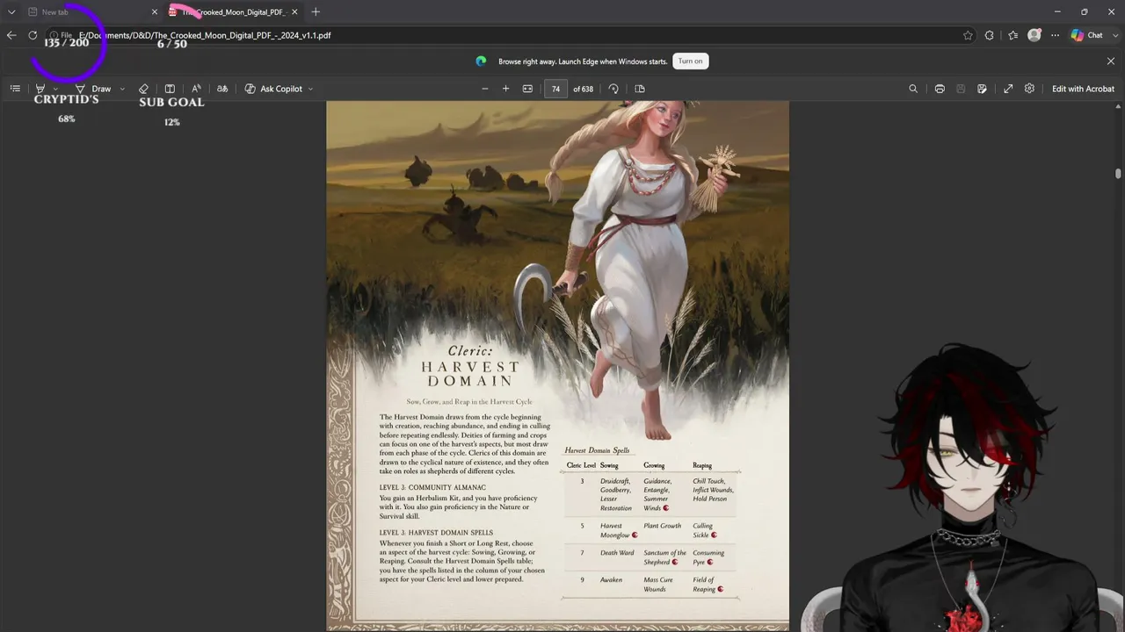The height and width of the screenshot is (632, 1125).
Task: Click the PDF vertical scrollbar thumb
Action: click(1118, 173)
